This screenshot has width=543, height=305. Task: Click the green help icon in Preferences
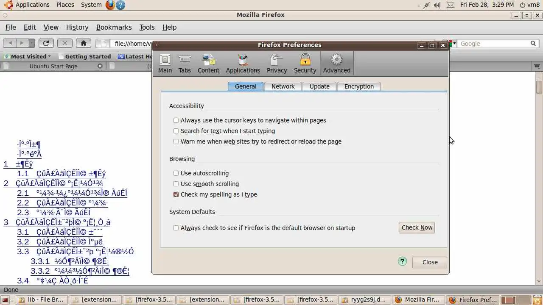tap(402, 261)
